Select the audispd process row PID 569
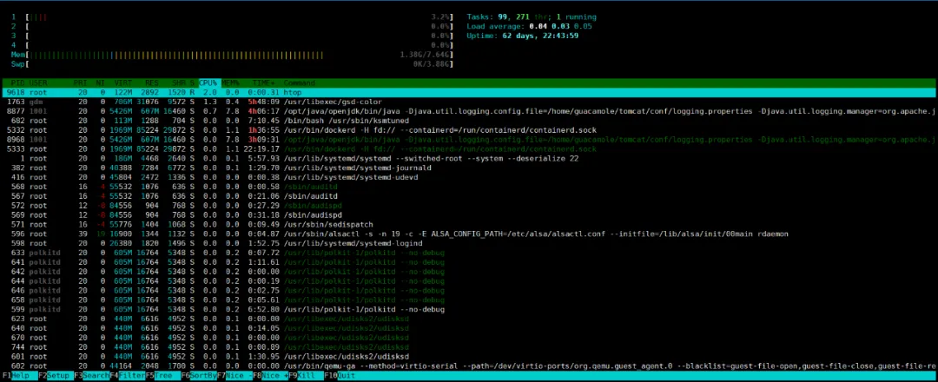Viewport: 938px width, 382px height. pos(469,215)
